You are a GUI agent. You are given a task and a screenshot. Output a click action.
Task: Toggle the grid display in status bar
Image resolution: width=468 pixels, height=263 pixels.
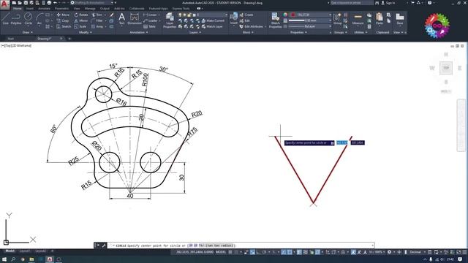pos(230,252)
